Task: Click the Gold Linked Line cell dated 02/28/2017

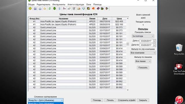Action: pyautogui.click(x=64, y=69)
